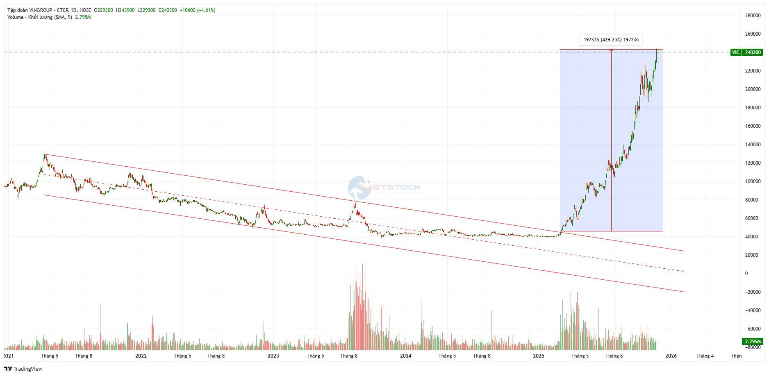Click the 160000 price axis label
Image resolution: width=769 pixels, height=376 pixels.
753,126
